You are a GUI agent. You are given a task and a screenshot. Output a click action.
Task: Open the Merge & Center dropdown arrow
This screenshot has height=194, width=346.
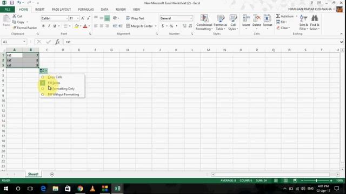point(156,26)
